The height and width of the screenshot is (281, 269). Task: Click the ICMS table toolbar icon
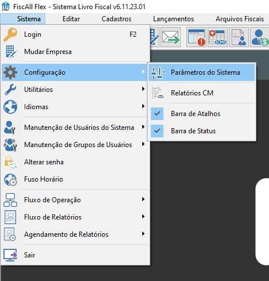click(x=218, y=37)
